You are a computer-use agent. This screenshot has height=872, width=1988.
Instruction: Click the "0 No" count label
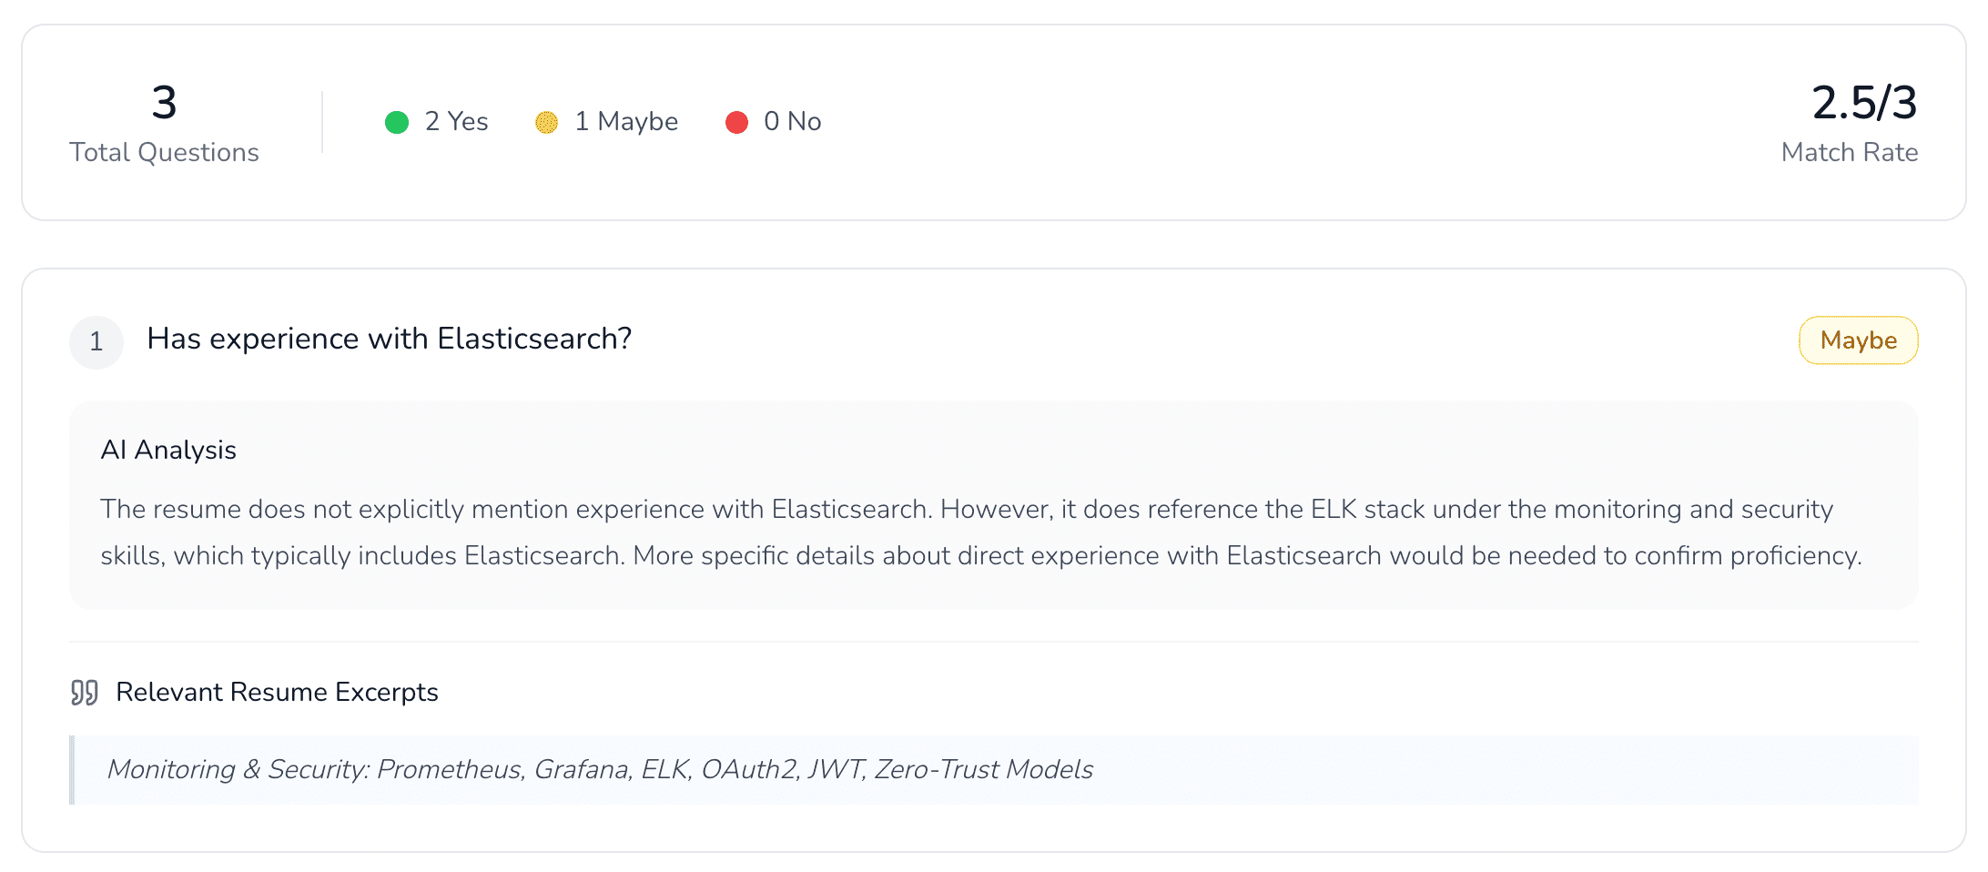coord(792,121)
